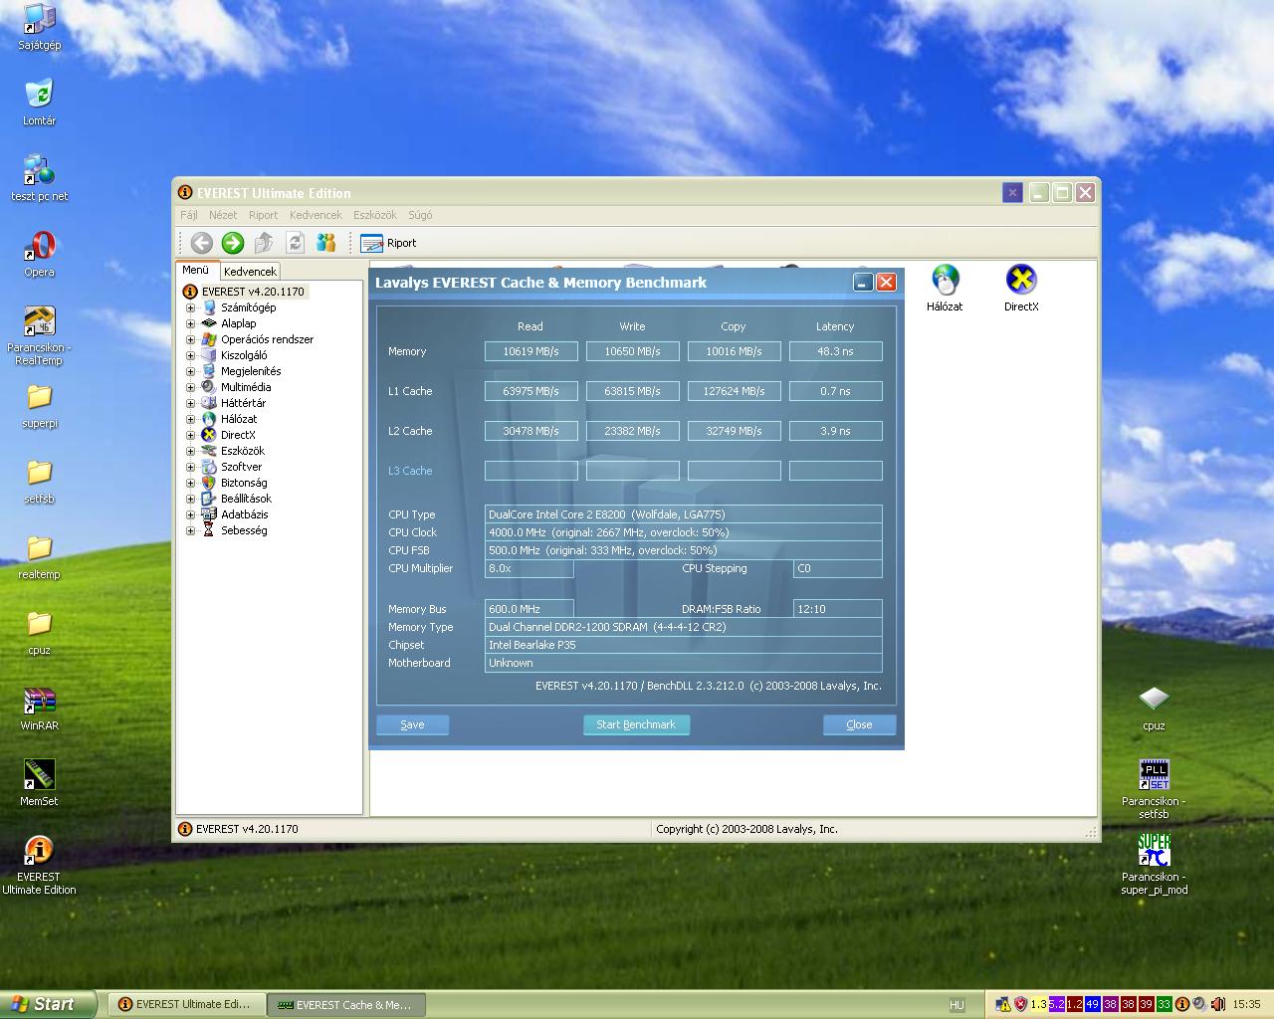Select the MemSet desktop icon
The height and width of the screenshot is (1019, 1274).
click(x=39, y=783)
